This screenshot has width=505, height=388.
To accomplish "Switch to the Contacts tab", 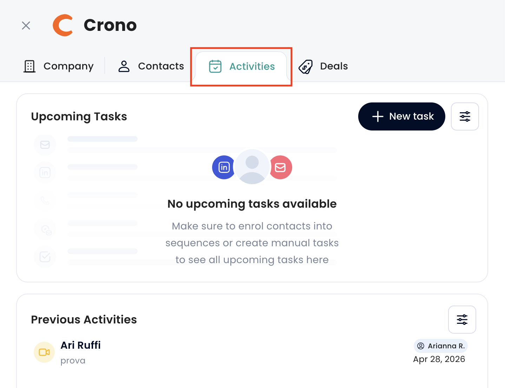I will (151, 66).
